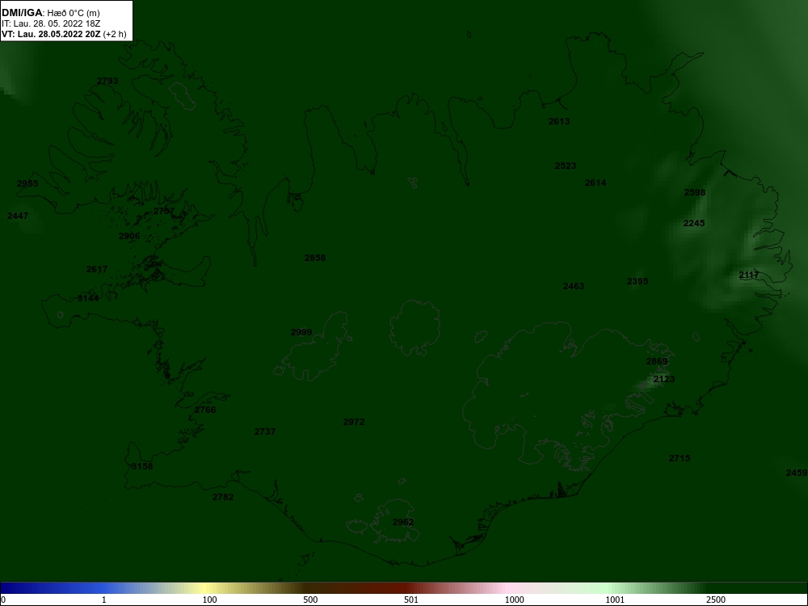Click the value 2766 on the map

point(205,410)
